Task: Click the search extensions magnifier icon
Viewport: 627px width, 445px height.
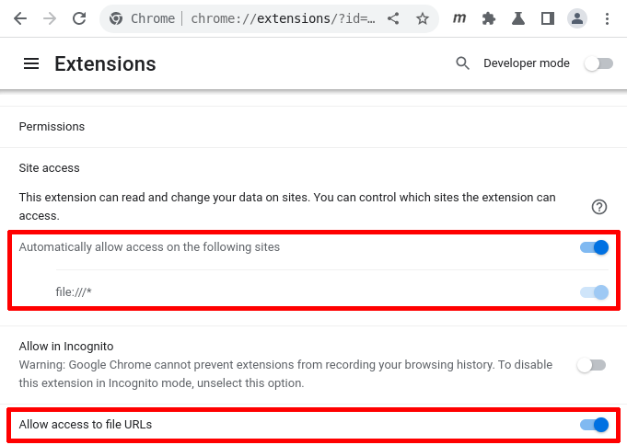Action: point(463,63)
